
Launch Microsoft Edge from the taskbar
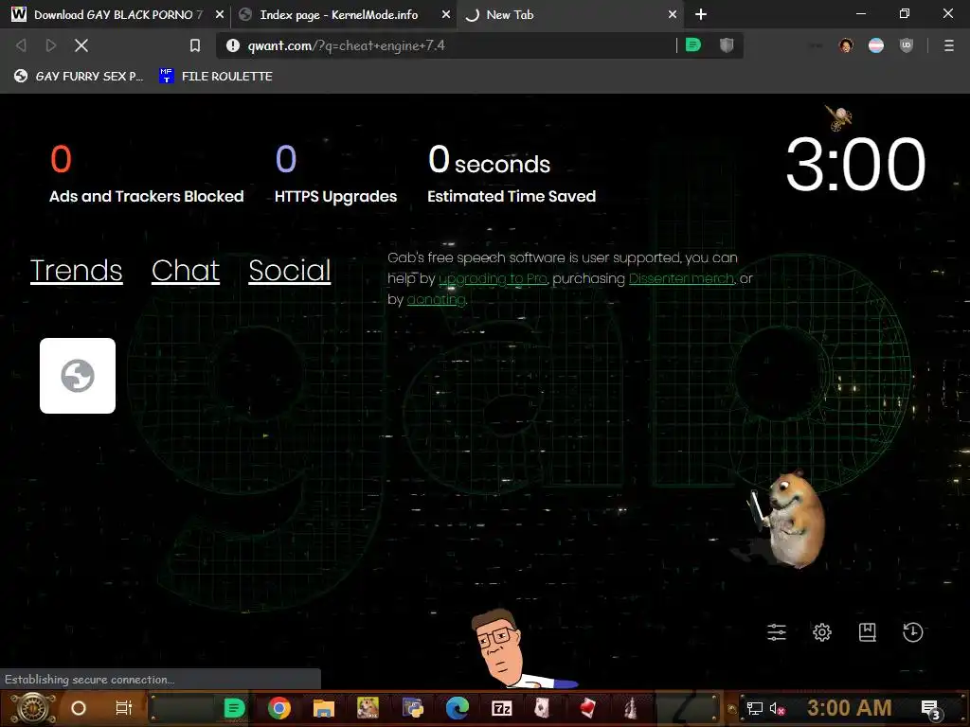point(458,708)
